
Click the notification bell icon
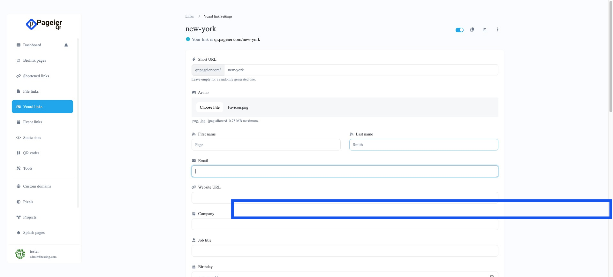(66, 45)
